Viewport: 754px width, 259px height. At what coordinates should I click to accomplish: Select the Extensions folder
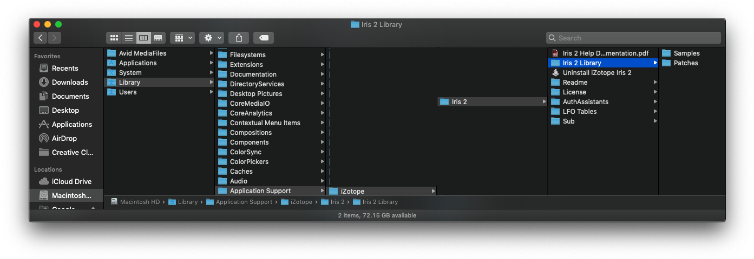[x=271, y=64]
